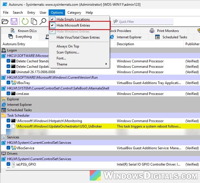200x183 pixels.
Task: Click the Internet Explorer tab icon
Action: (112, 37)
